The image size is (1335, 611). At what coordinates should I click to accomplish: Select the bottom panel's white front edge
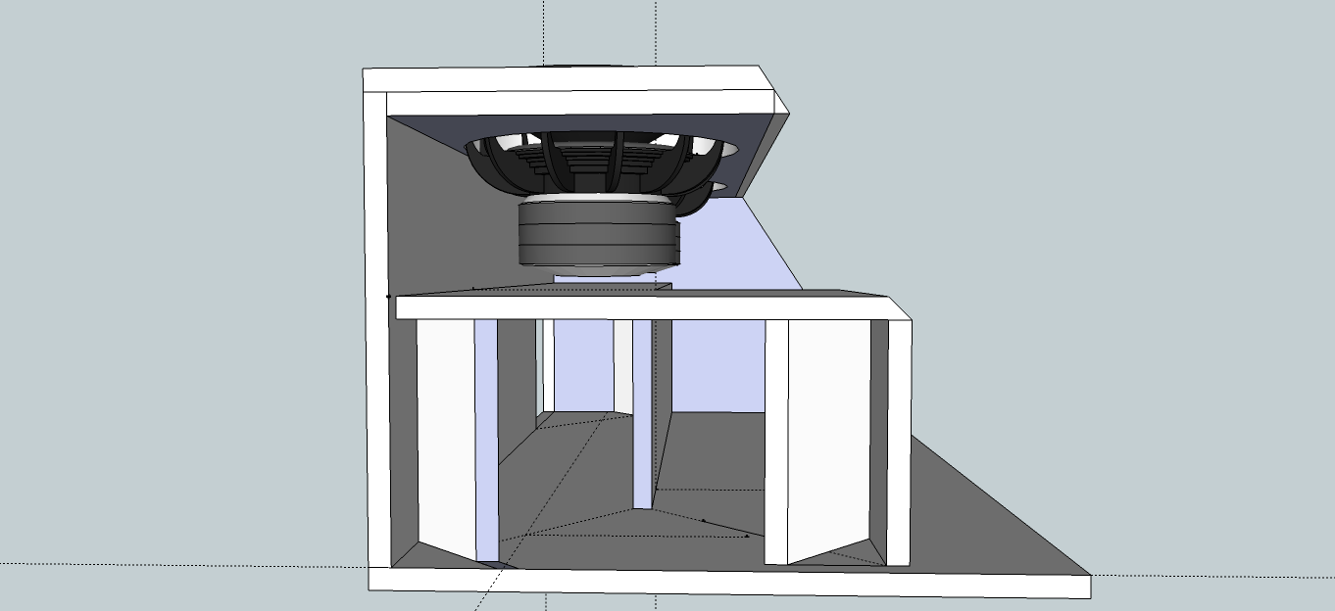725,583
